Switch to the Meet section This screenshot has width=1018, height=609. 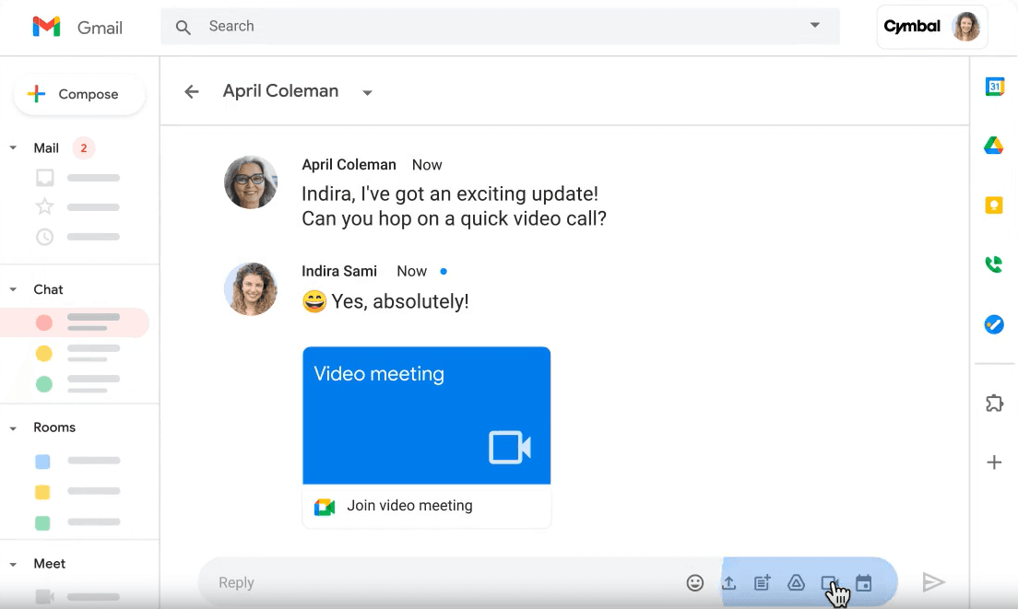point(50,563)
